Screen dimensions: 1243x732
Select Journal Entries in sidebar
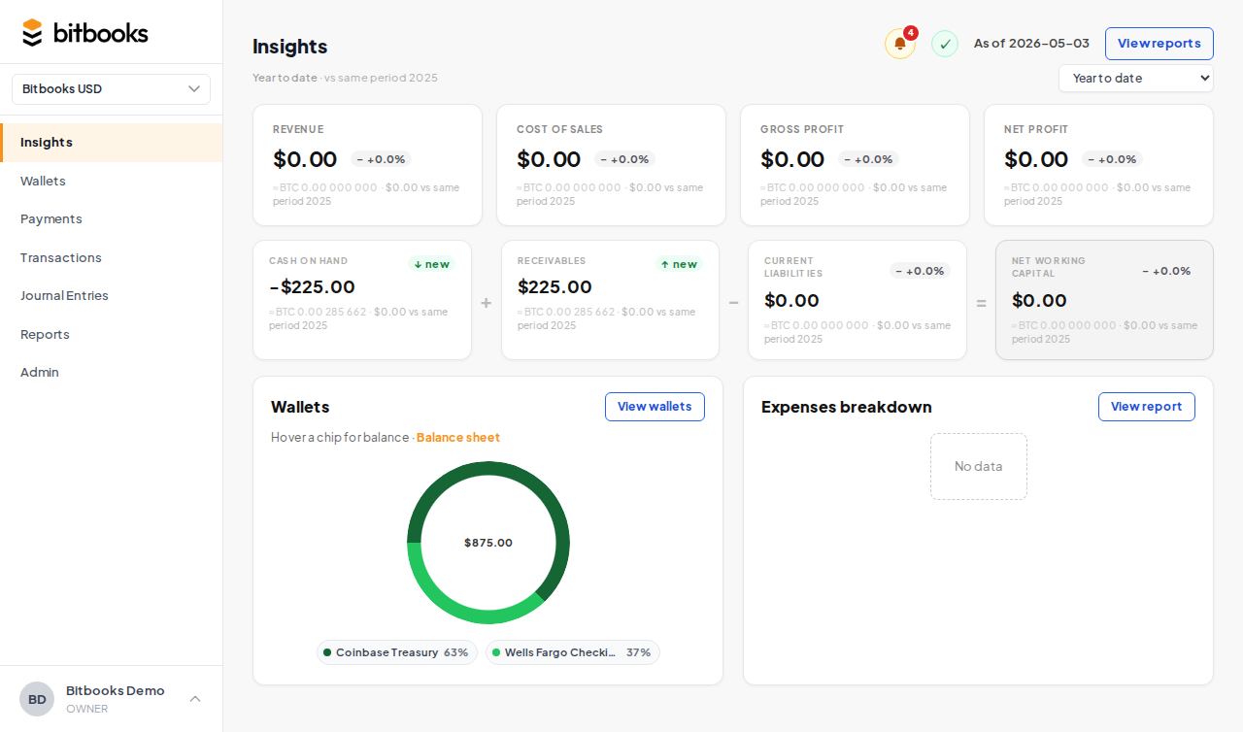pos(112,295)
